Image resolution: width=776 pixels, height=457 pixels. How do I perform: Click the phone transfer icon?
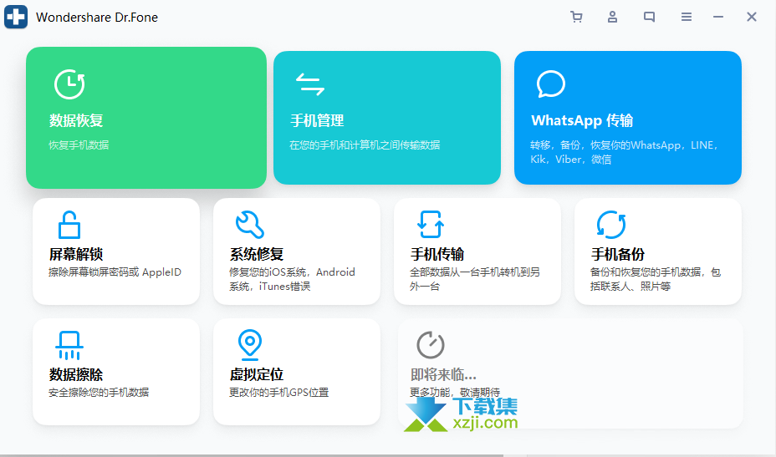tap(431, 225)
